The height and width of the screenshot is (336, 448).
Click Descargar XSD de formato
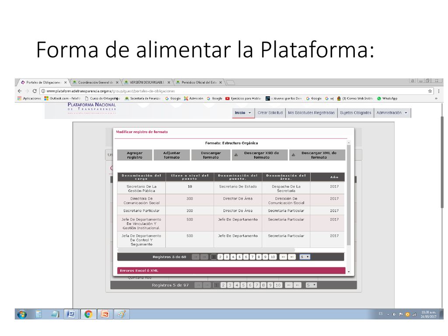pos(260,155)
